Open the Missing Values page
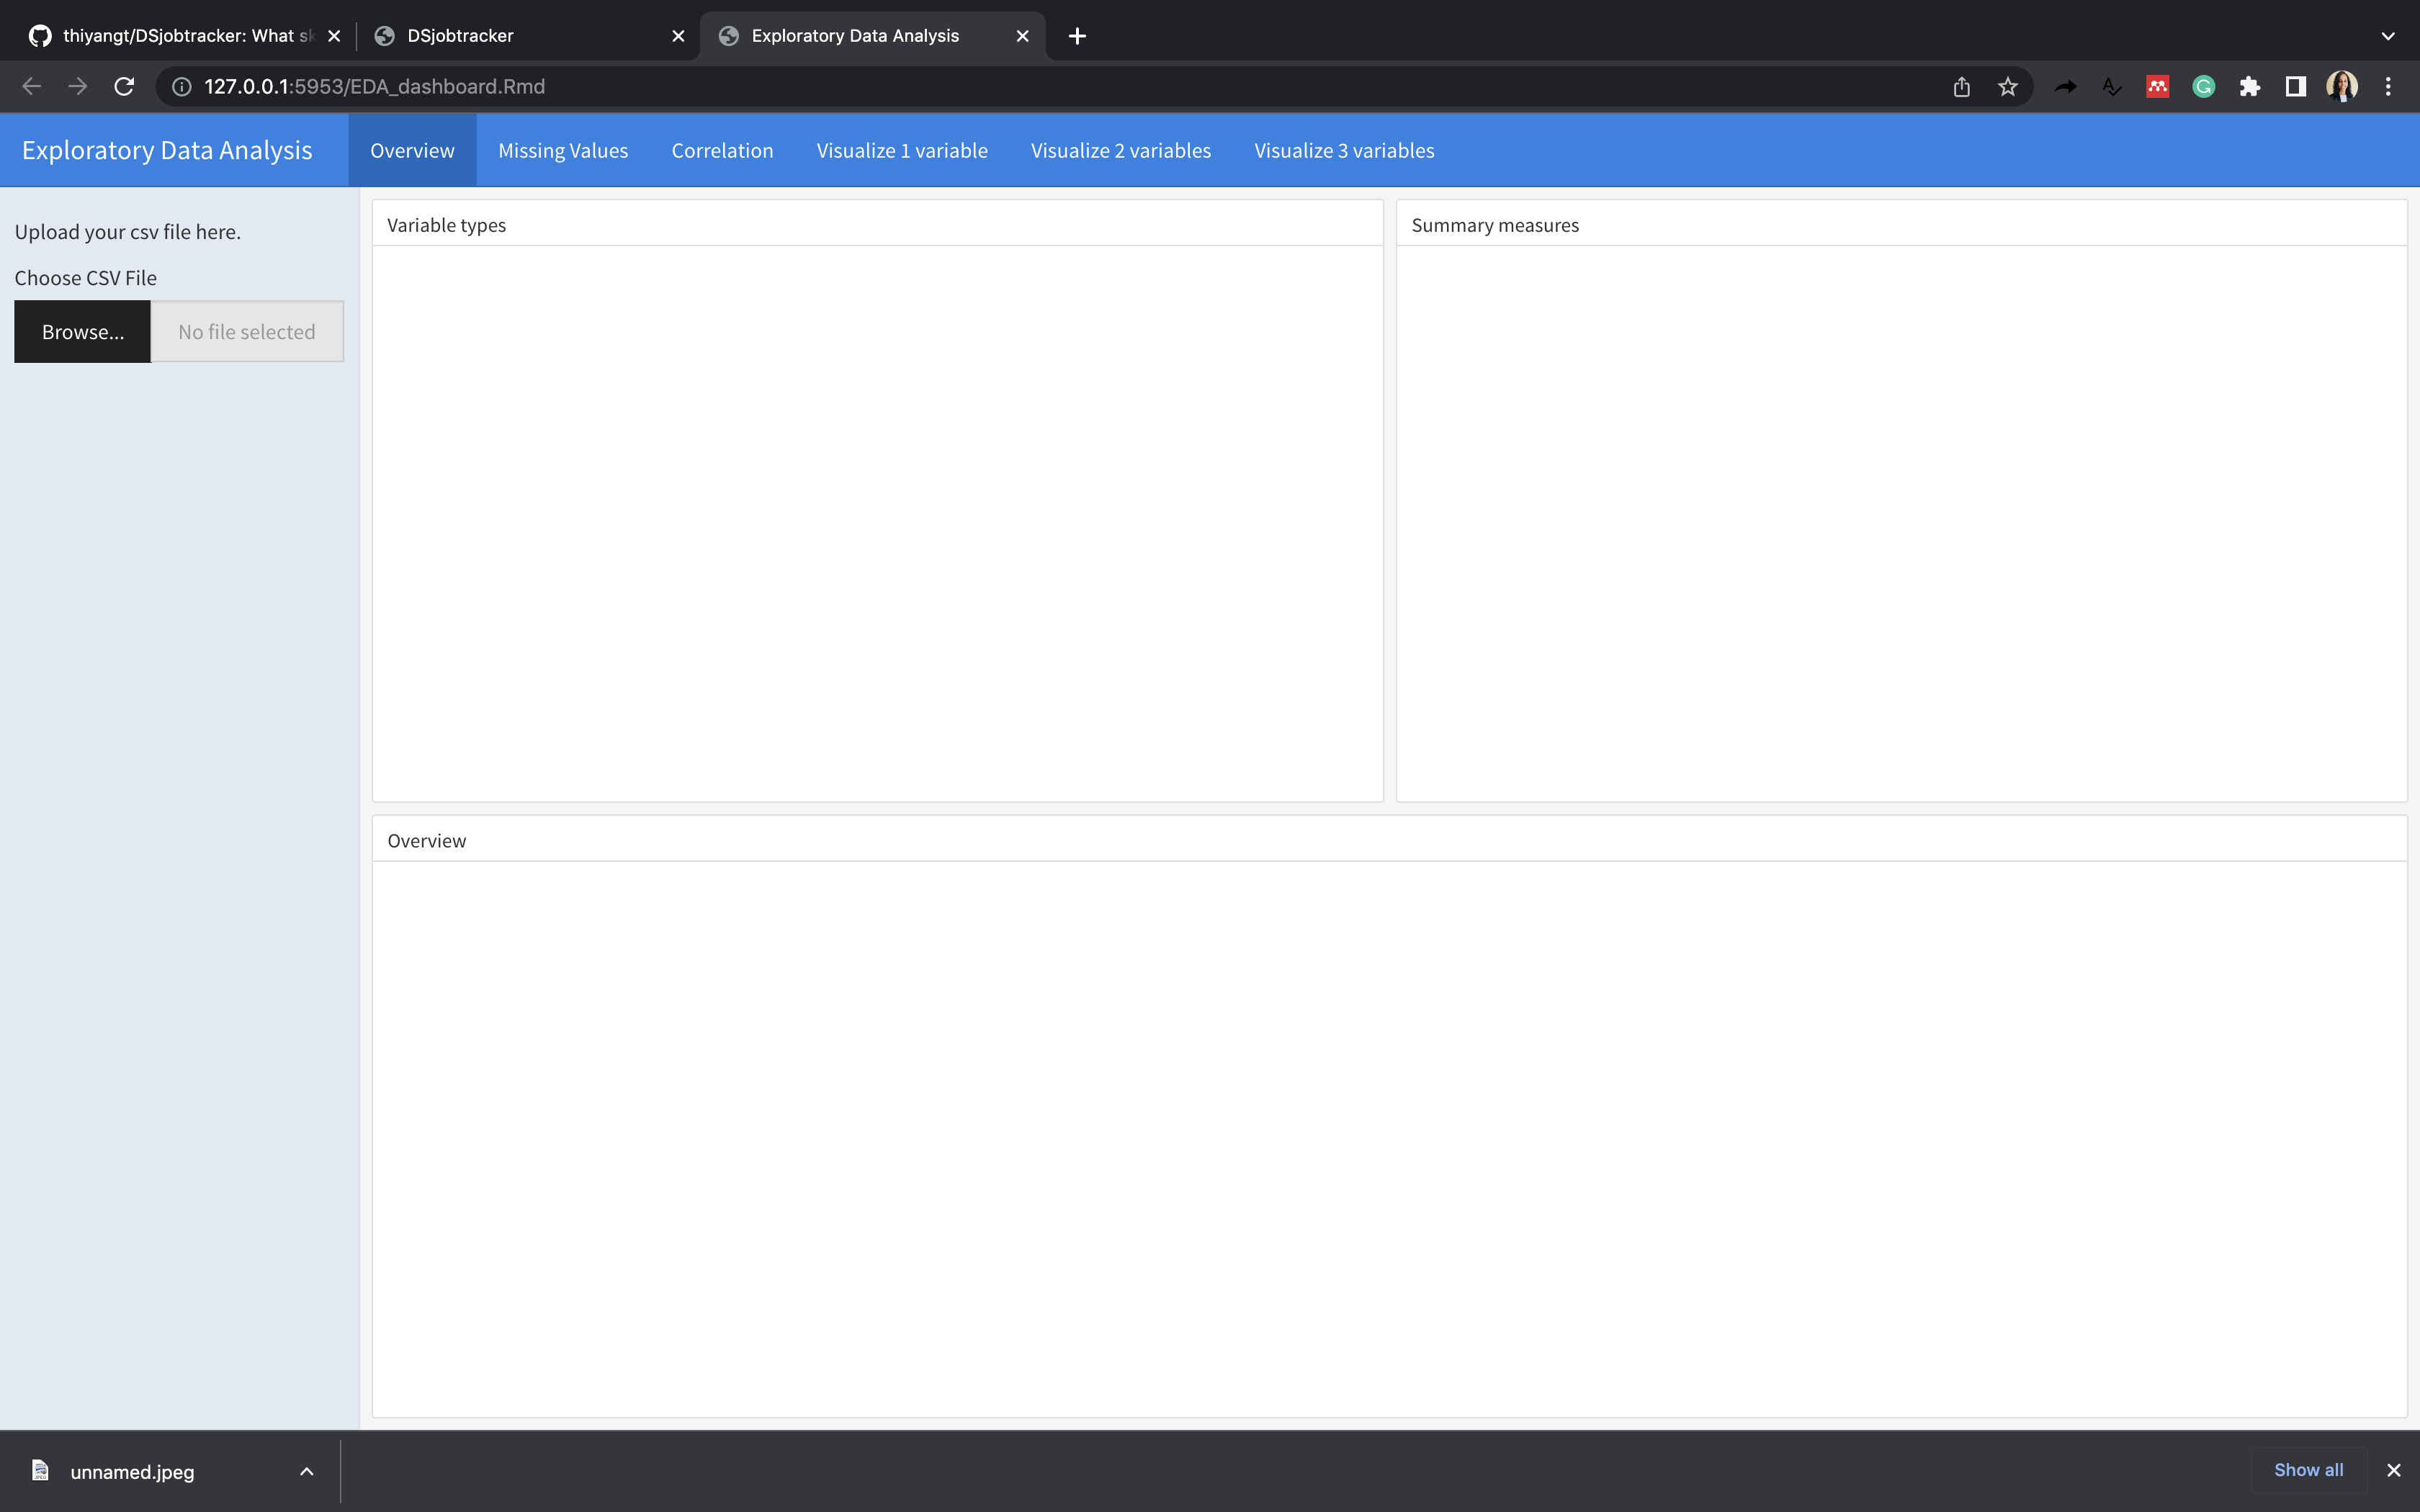The image size is (2420, 1512). click(x=563, y=150)
